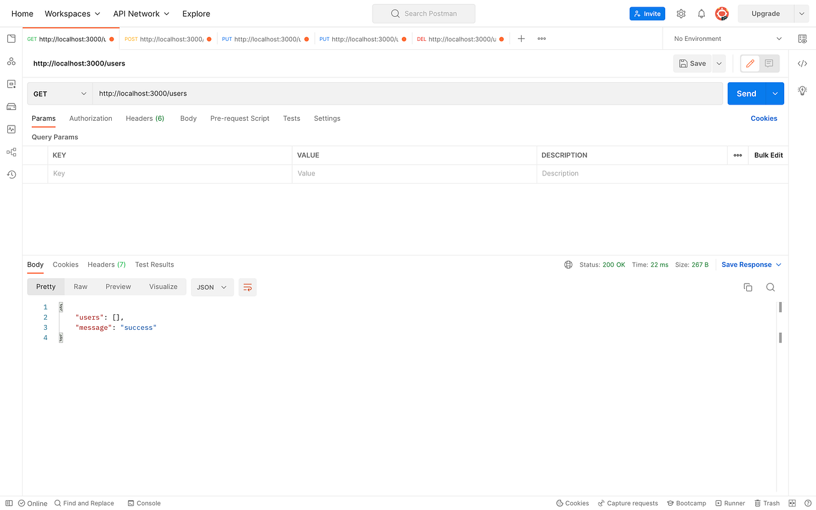Viewport: 816px width, 510px height.
Task: Search within the response body
Action: 770,287
